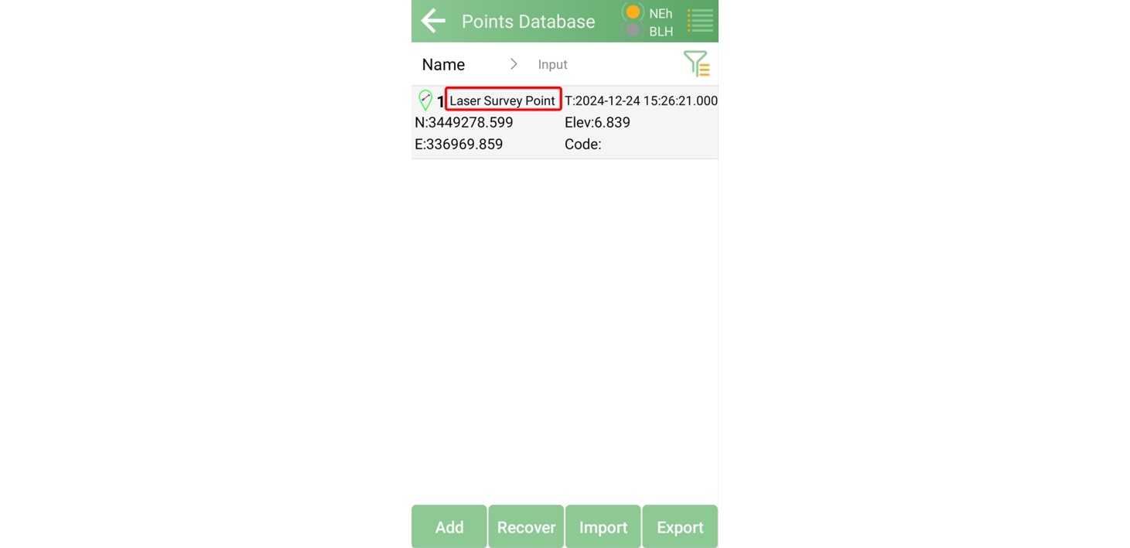Select the NEh coordinate radio button

point(633,12)
